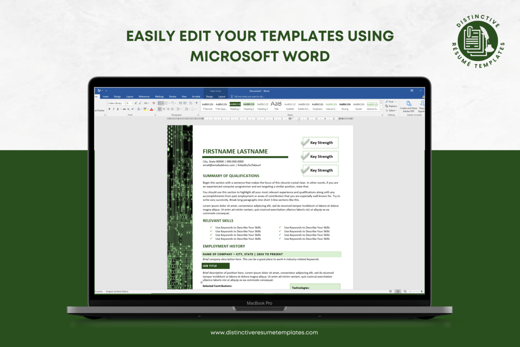520x347 pixels.
Task: Select the center alignment icon
Action: (x=164, y=108)
